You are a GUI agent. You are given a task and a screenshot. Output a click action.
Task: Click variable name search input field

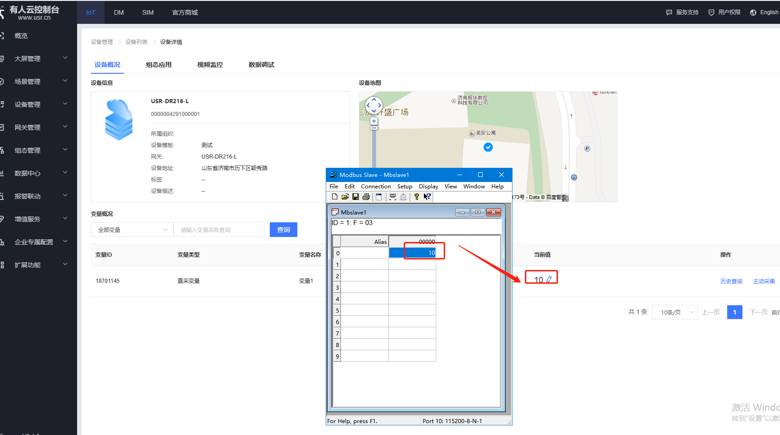[219, 230]
